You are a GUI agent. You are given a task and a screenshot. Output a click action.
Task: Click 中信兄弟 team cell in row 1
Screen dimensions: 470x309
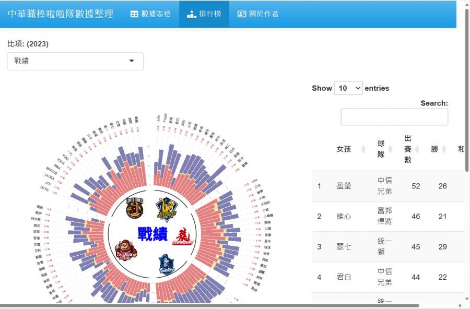coord(384,186)
